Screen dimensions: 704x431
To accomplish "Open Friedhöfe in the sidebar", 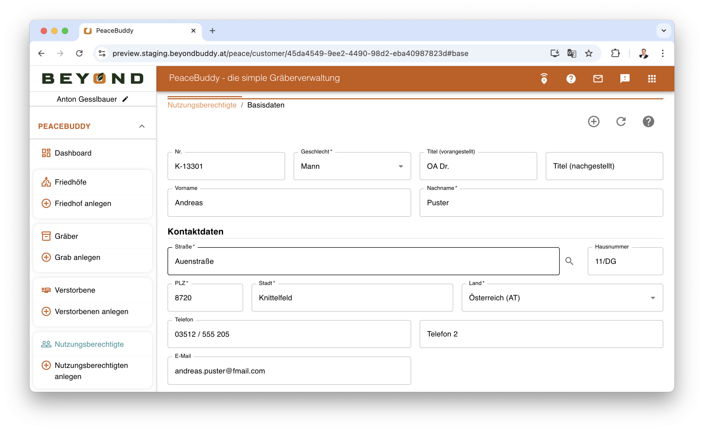I will point(71,182).
